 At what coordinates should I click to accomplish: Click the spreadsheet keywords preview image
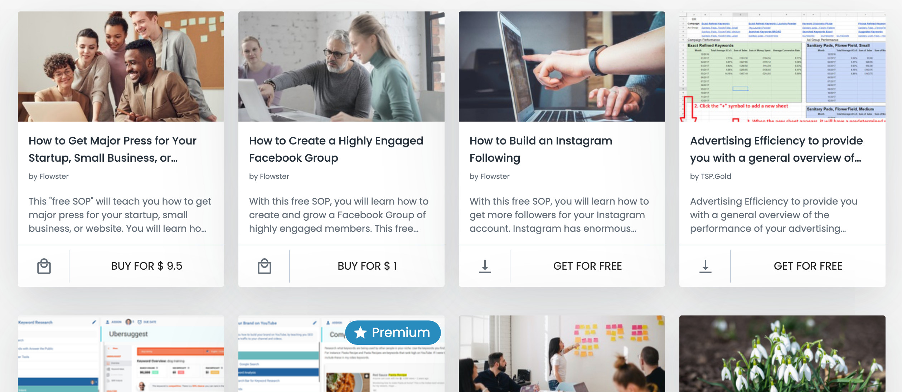pyautogui.click(x=782, y=67)
